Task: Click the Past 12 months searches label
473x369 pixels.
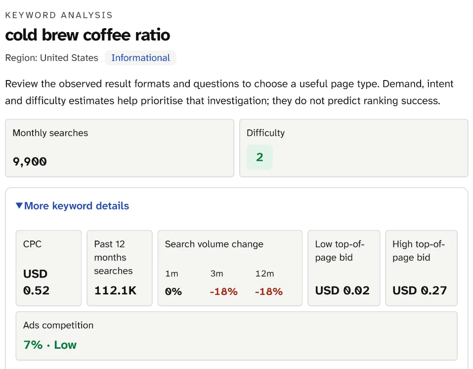Action: [x=113, y=257]
